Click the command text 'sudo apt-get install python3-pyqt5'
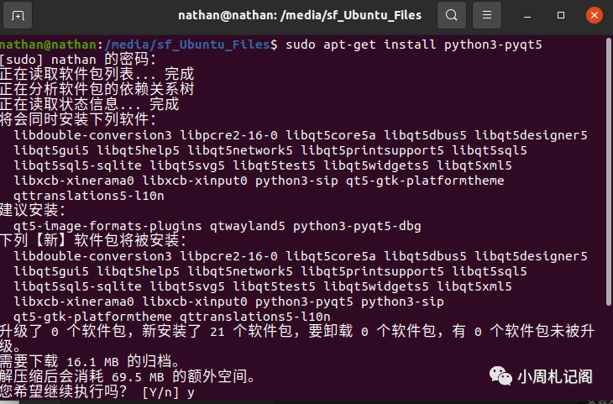 [414, 45]
